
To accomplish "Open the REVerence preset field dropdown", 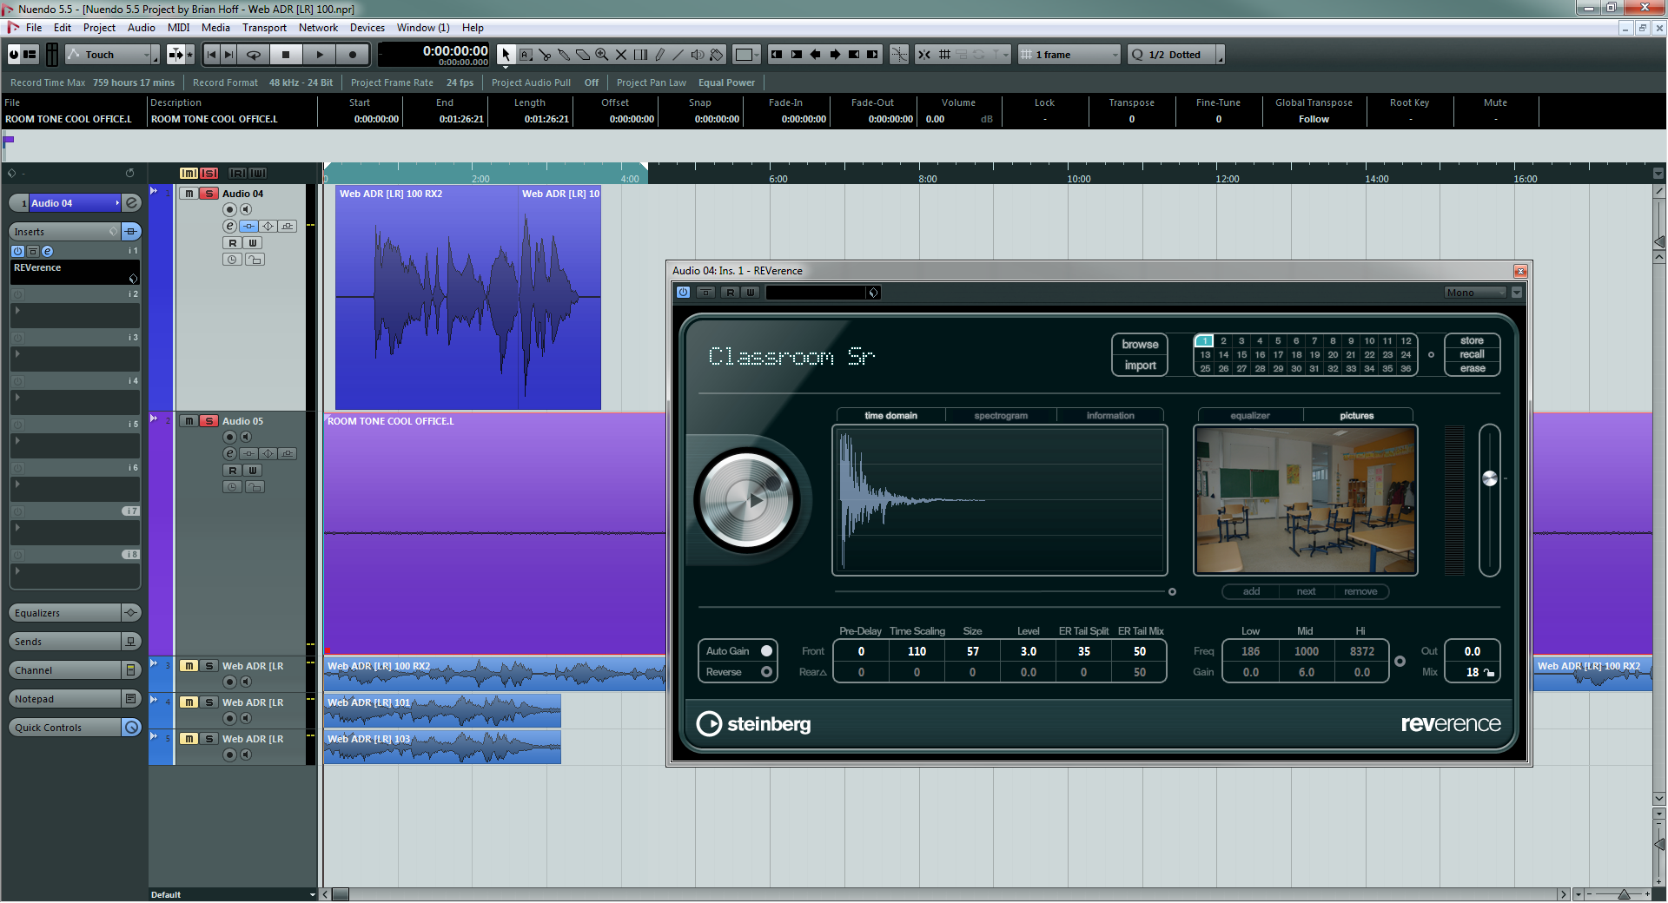I will point(823,293).
